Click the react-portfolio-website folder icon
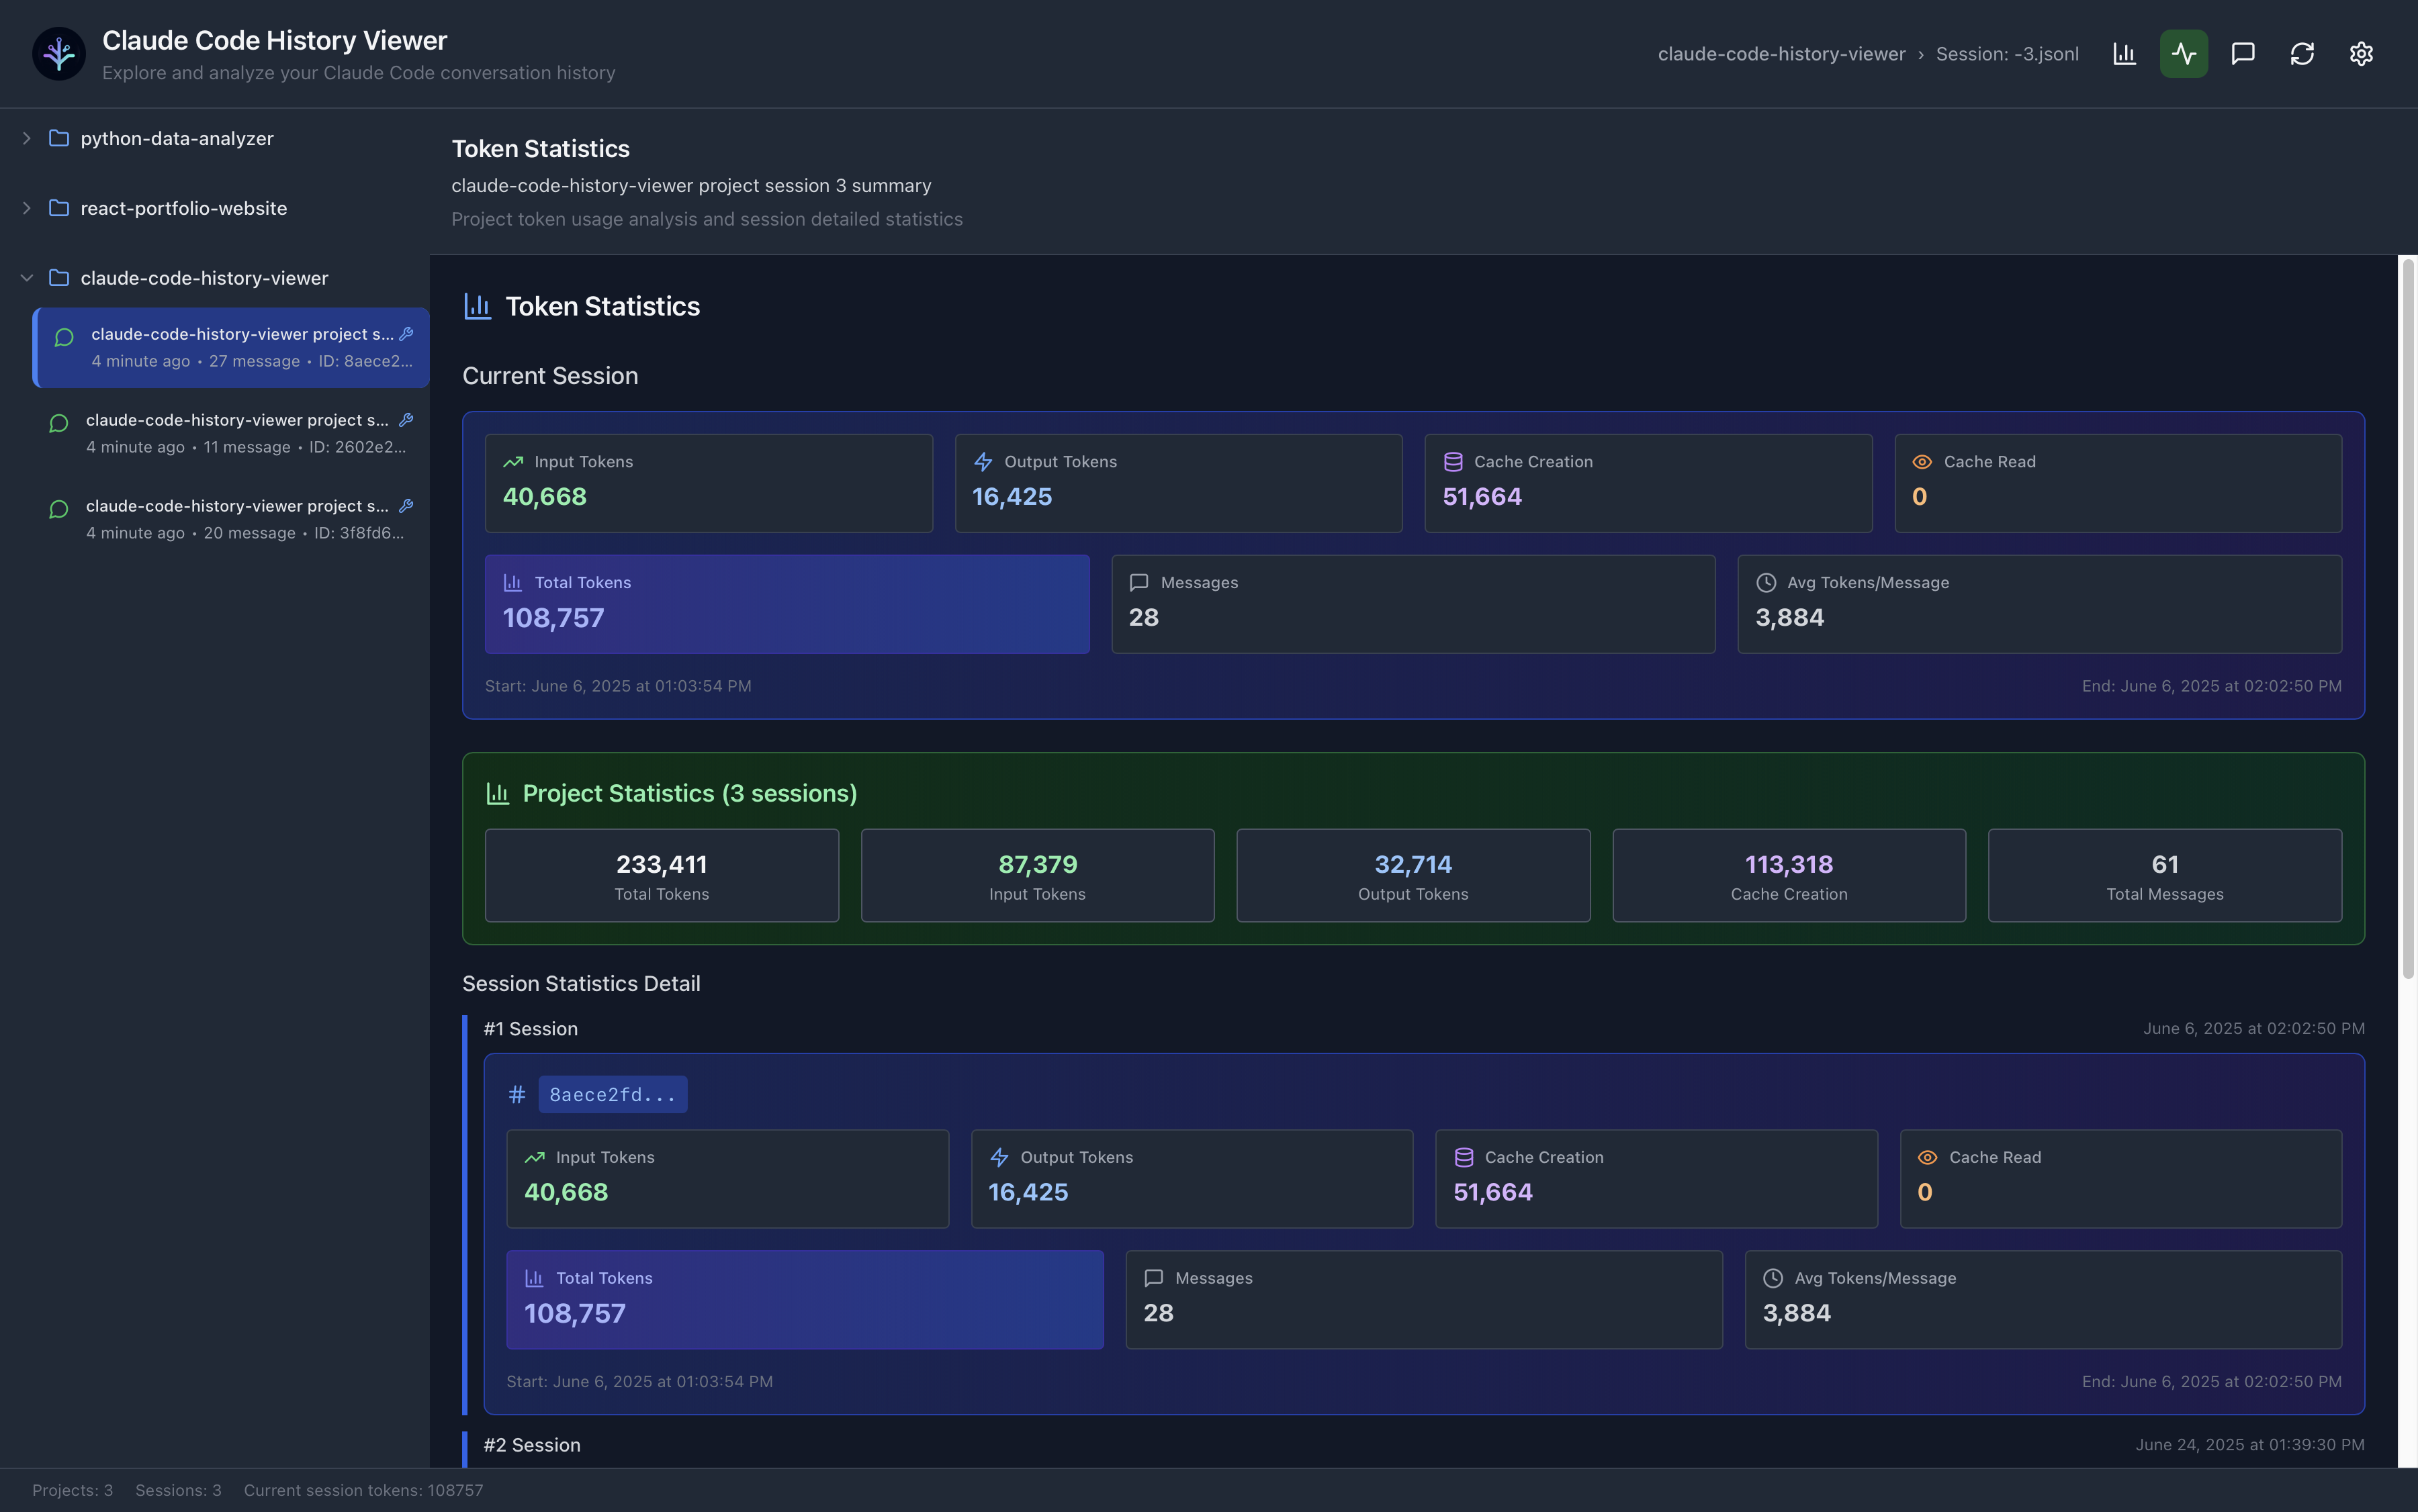Image resolution: width=2418 pixels, height=1512 pixels. point(59,208)
